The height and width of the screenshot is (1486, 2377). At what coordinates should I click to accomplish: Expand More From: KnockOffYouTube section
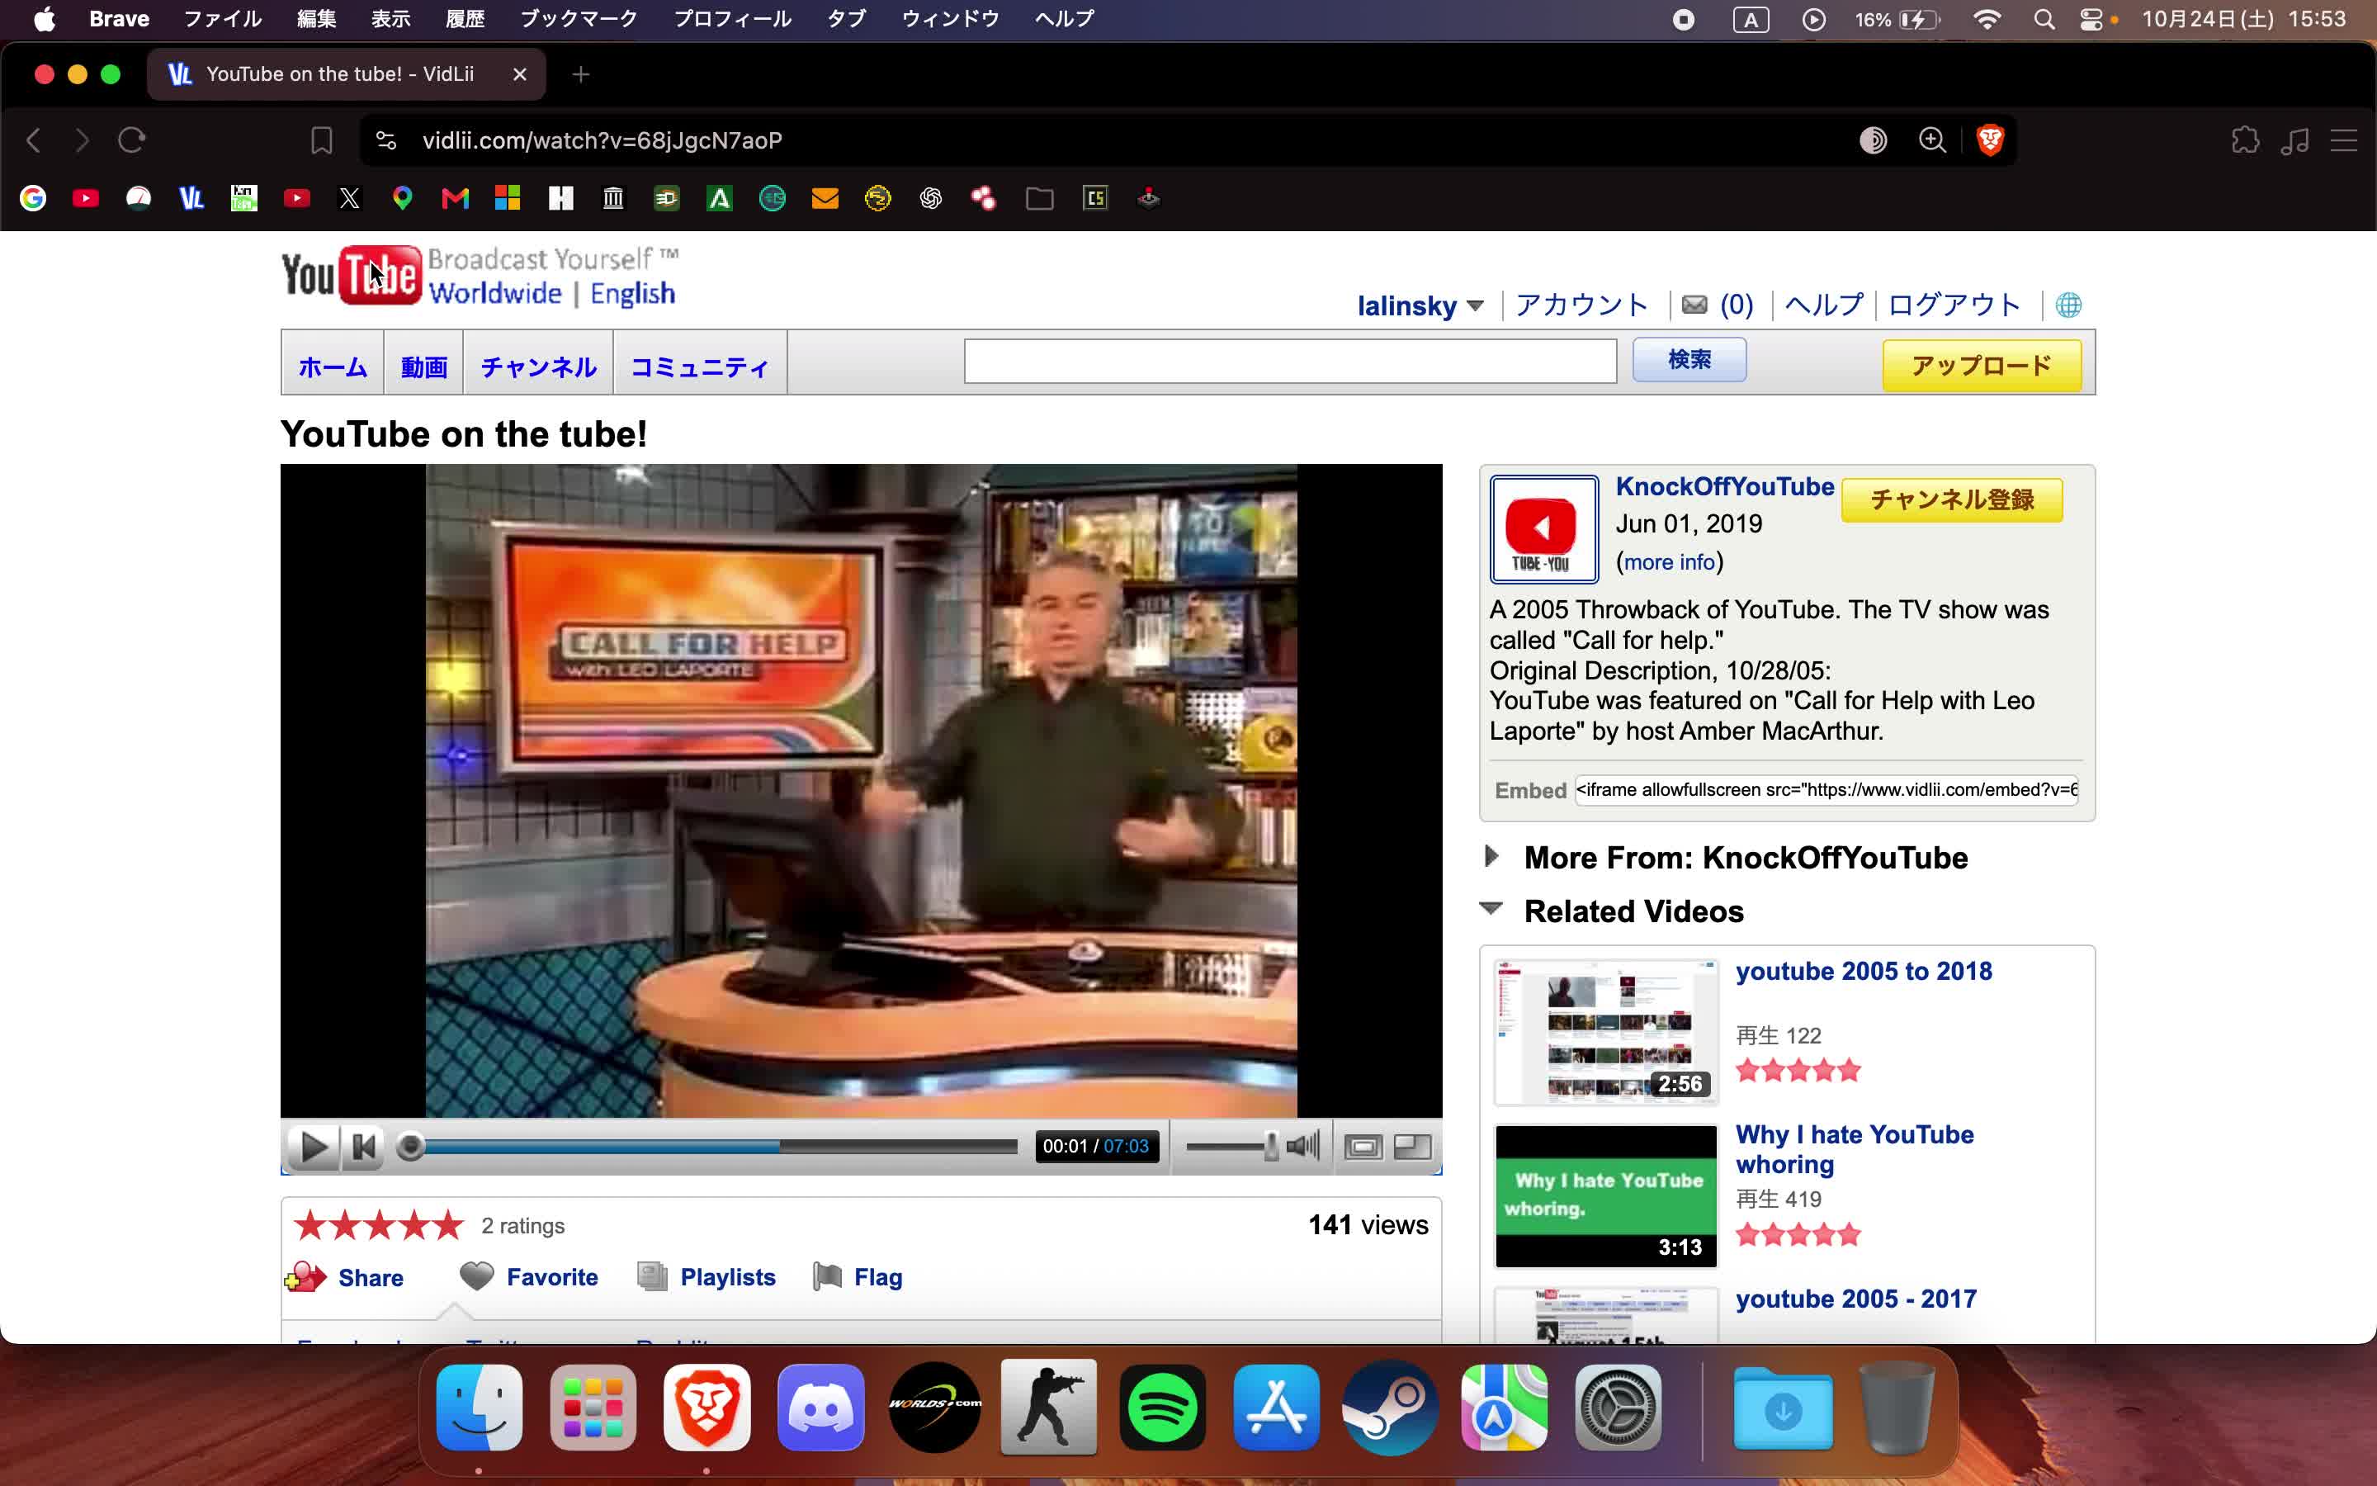[x=1491, y=856]
